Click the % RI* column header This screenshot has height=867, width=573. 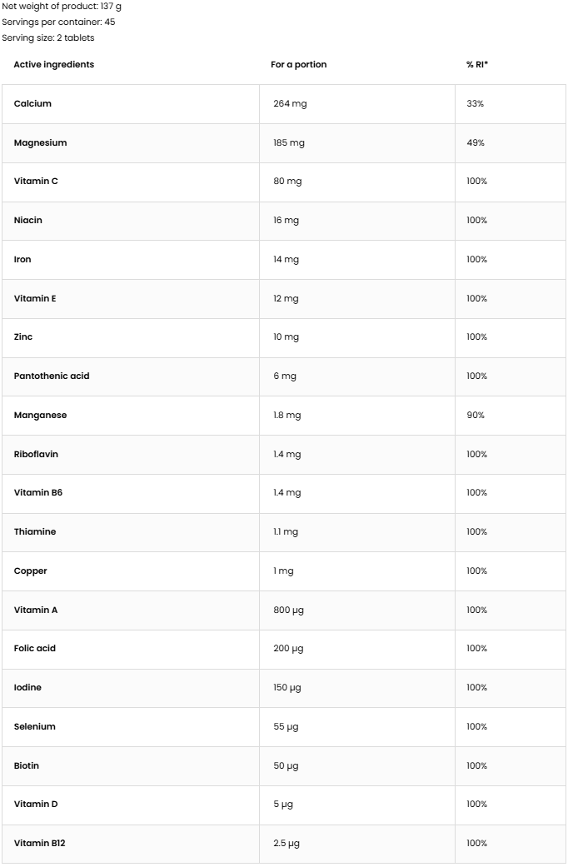477,65
